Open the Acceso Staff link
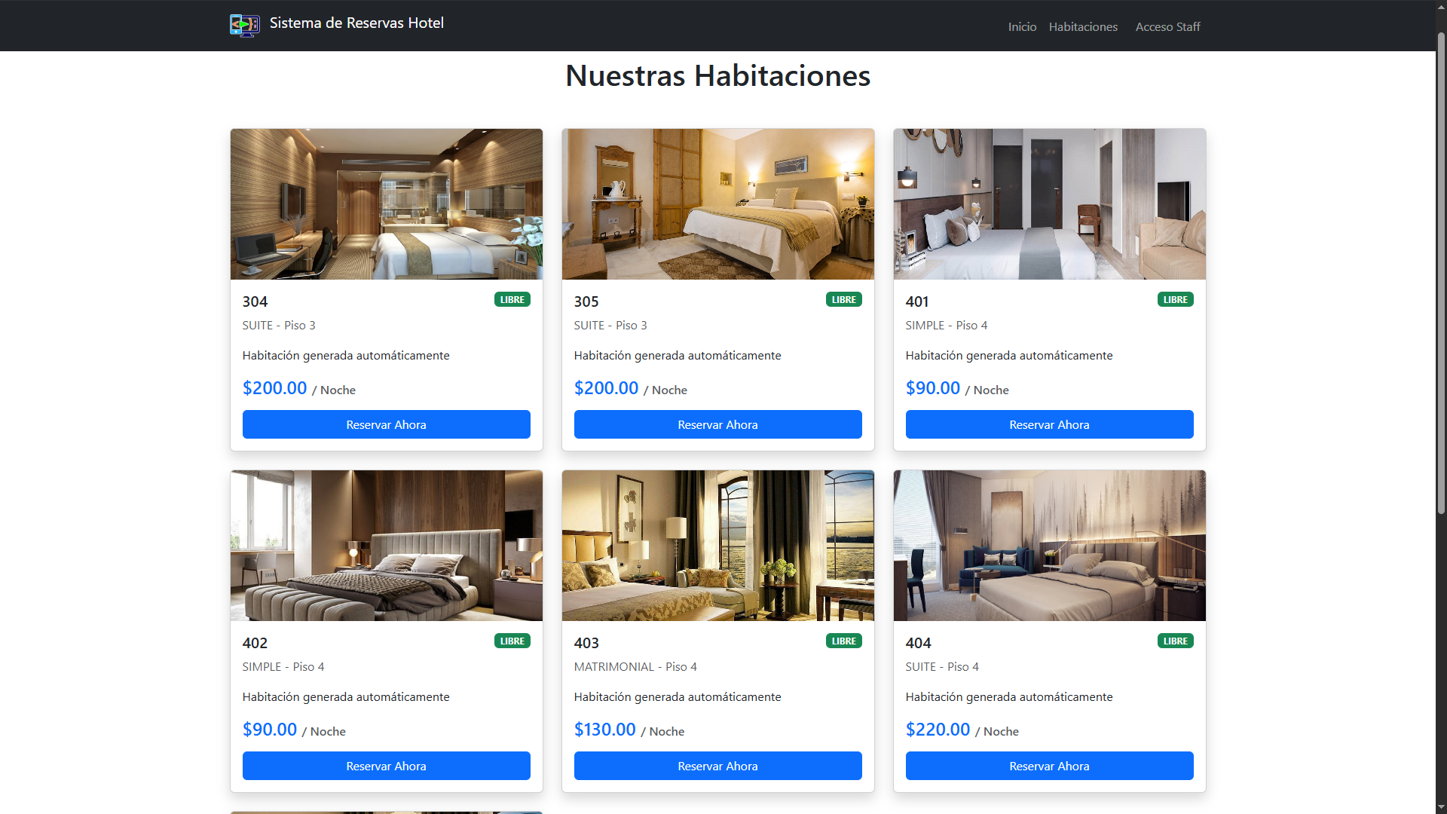 click(x=1167, y=26)
